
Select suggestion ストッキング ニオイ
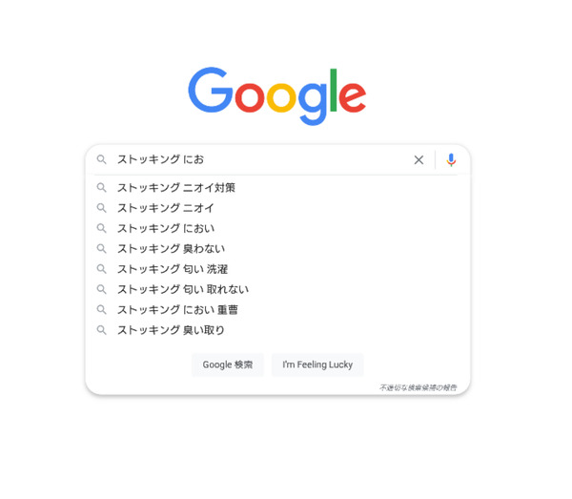tap(277, 208)
